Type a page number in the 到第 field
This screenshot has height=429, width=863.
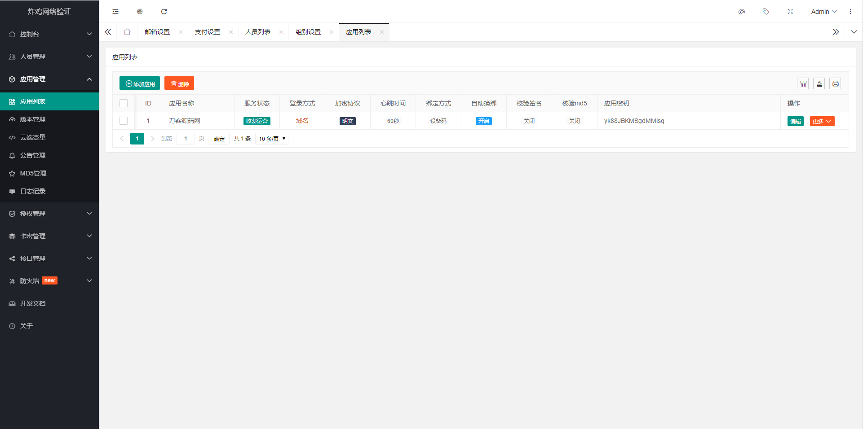click(x=186, y=139)
